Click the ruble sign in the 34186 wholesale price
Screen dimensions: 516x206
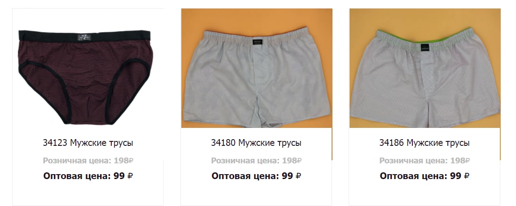(x=467, y=176)
